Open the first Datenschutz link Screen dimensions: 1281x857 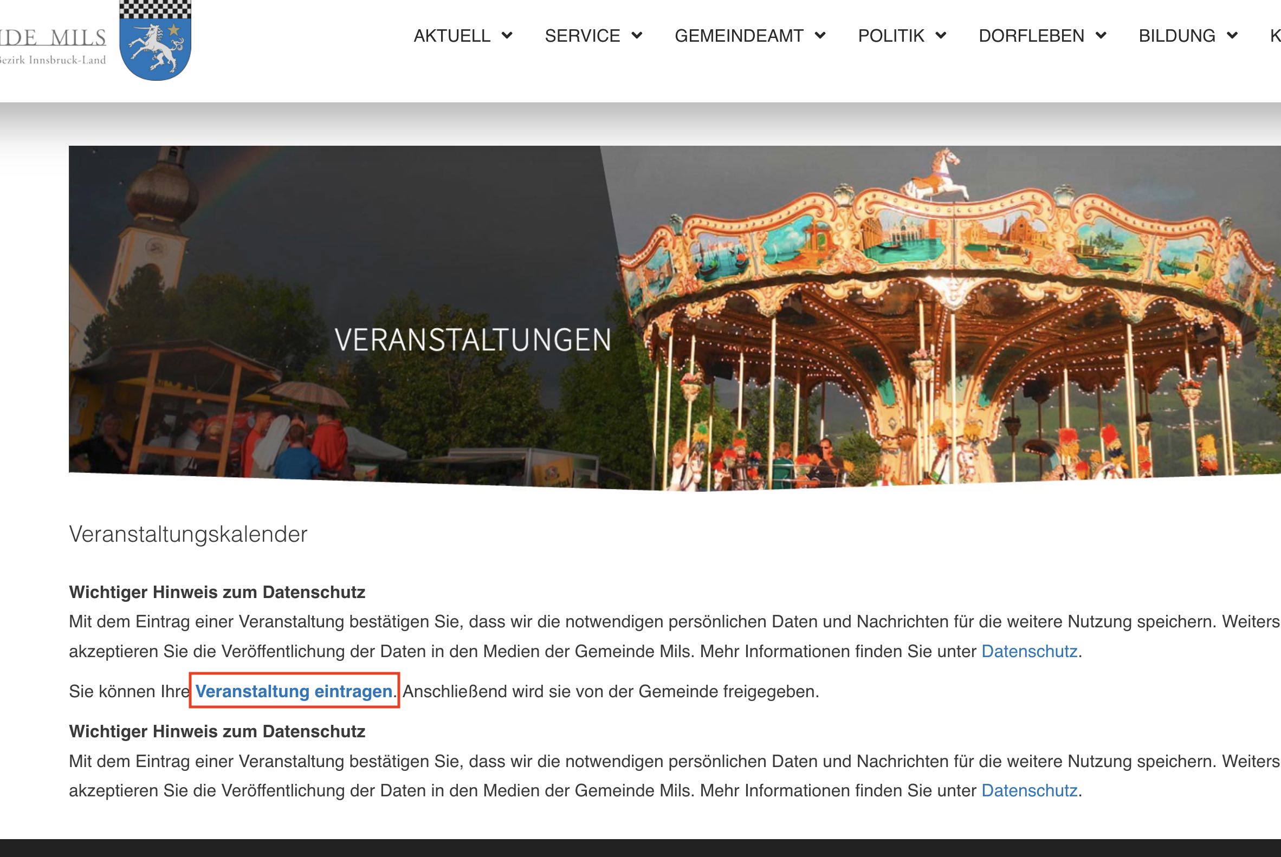click(1029, 652)
